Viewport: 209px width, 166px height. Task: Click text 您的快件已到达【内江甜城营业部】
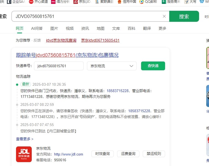(x=49, y=131)
